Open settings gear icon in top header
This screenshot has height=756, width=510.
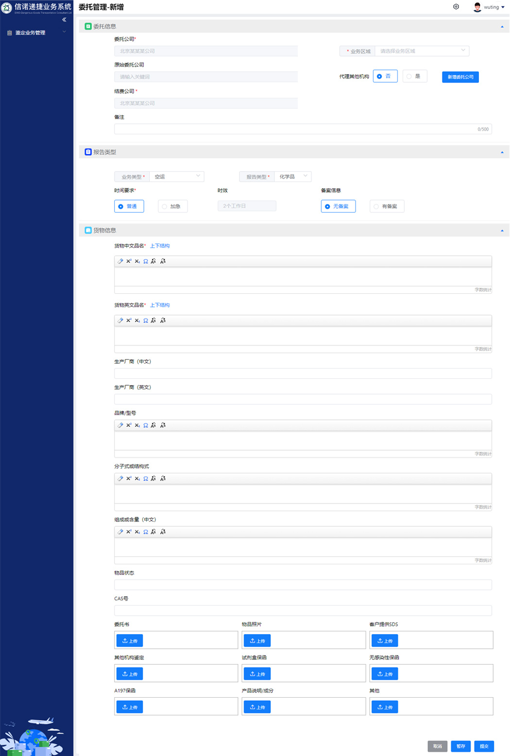(456, 7)
